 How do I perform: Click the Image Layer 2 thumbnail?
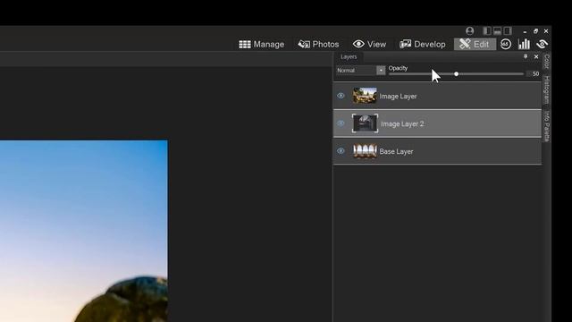pyautogui.click(x=365, y=123)
